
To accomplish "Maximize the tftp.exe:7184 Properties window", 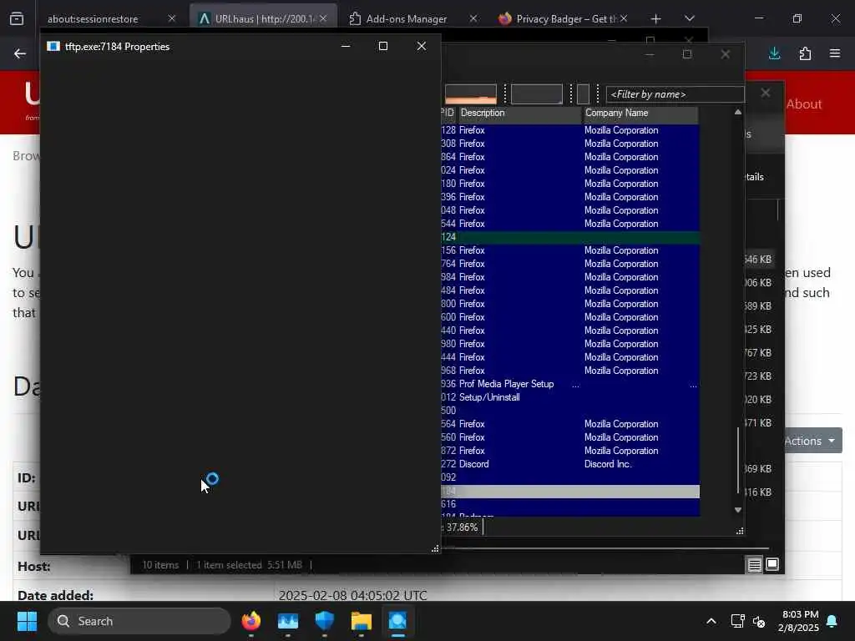I will pyautogui.click(x=383, y=47).
